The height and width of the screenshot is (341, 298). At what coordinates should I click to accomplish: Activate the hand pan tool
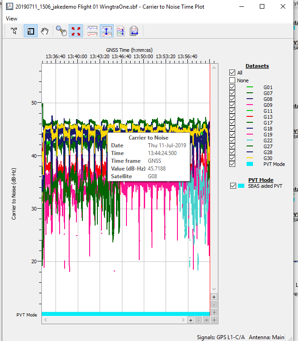pos(45,31)
